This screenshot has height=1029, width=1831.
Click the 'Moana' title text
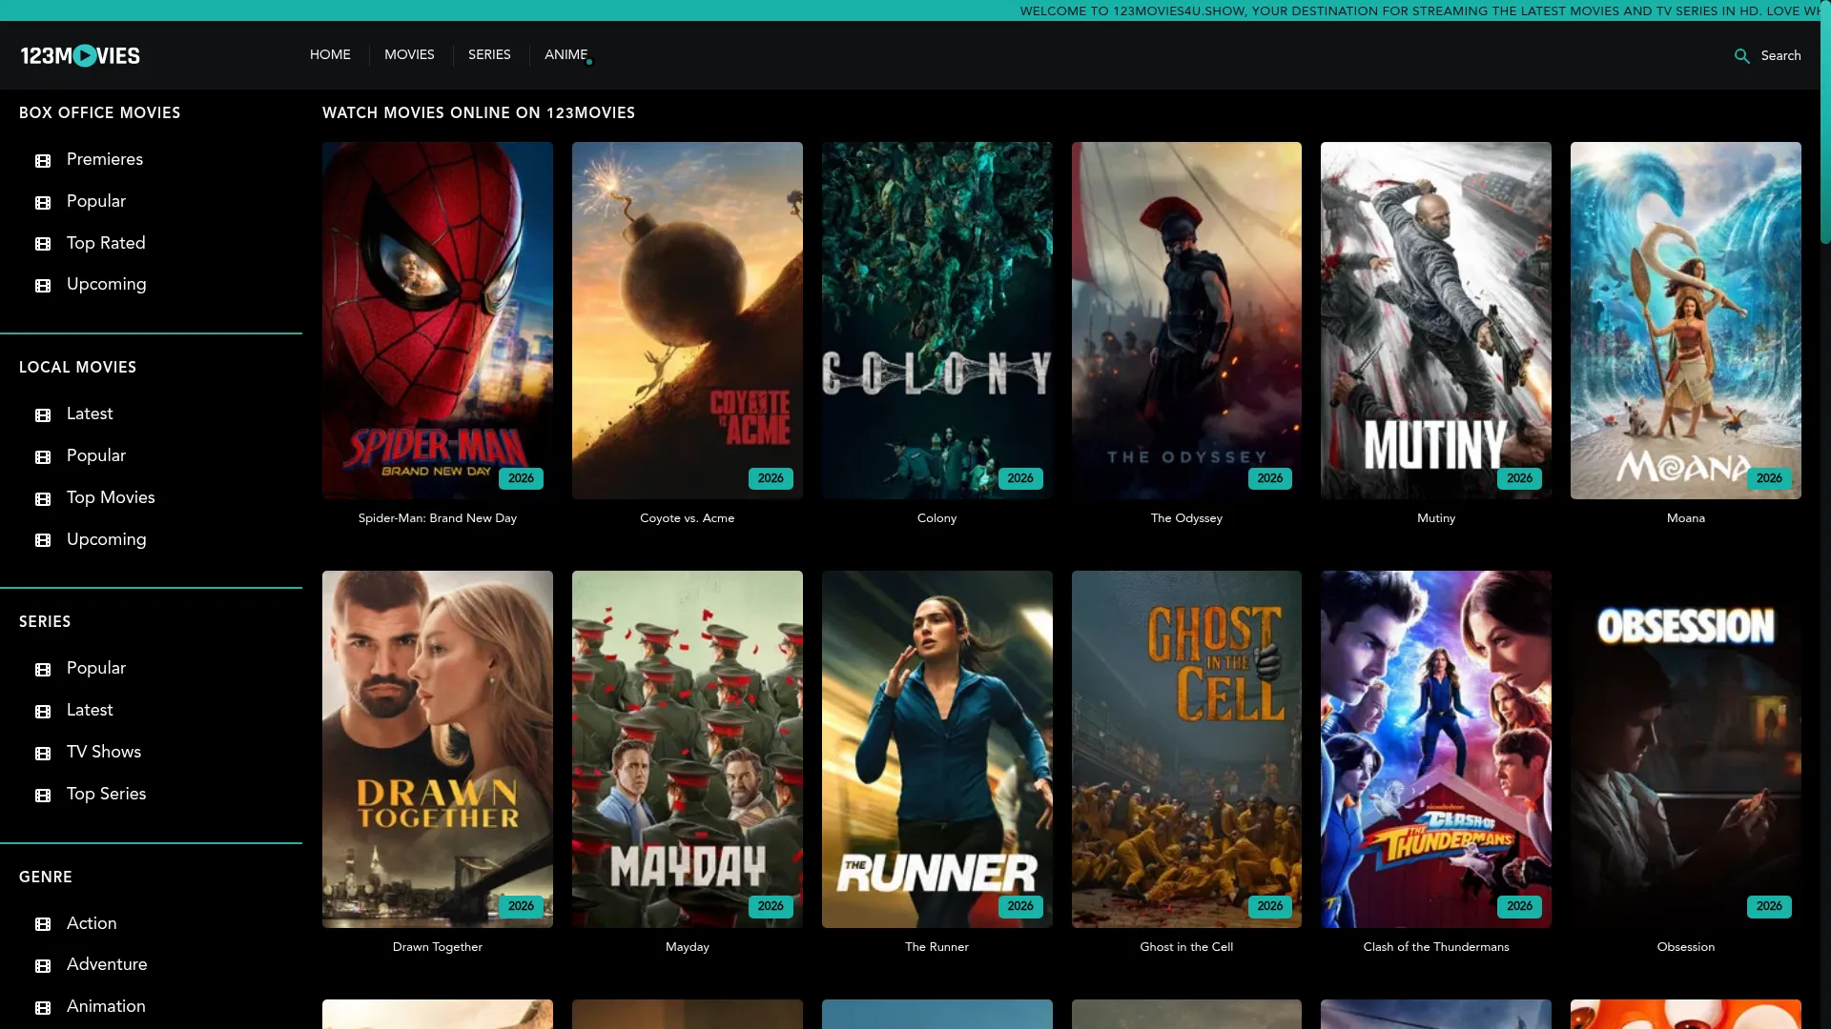coord(1685,518)
